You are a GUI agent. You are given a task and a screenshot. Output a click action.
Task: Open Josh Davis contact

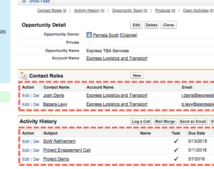pos(53,95)
